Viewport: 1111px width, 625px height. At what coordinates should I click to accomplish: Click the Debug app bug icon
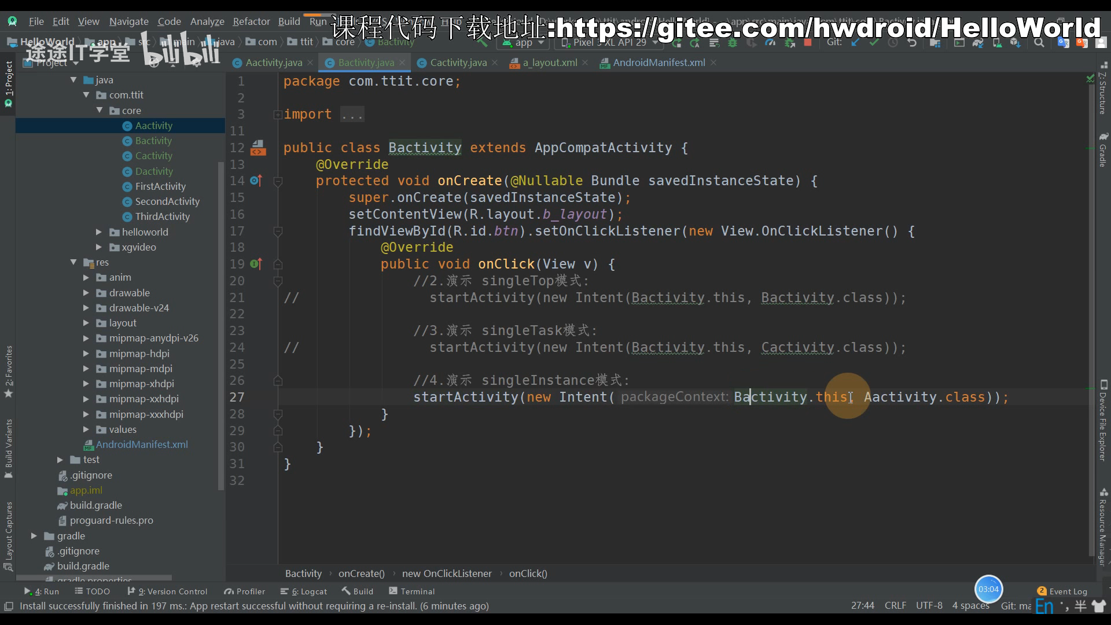point(733,43)
